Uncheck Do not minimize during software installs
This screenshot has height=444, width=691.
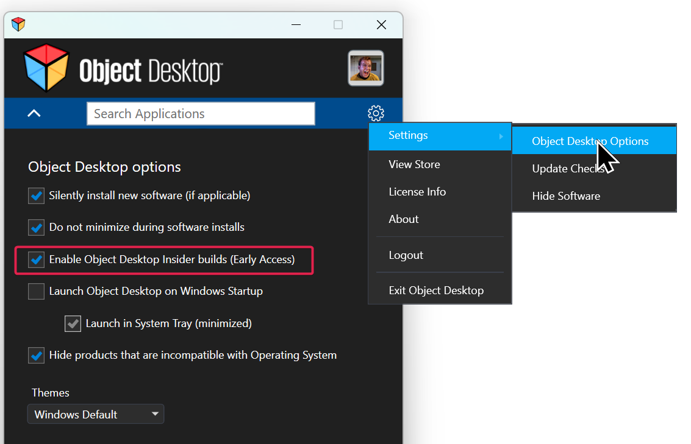(x=37, y=227)
